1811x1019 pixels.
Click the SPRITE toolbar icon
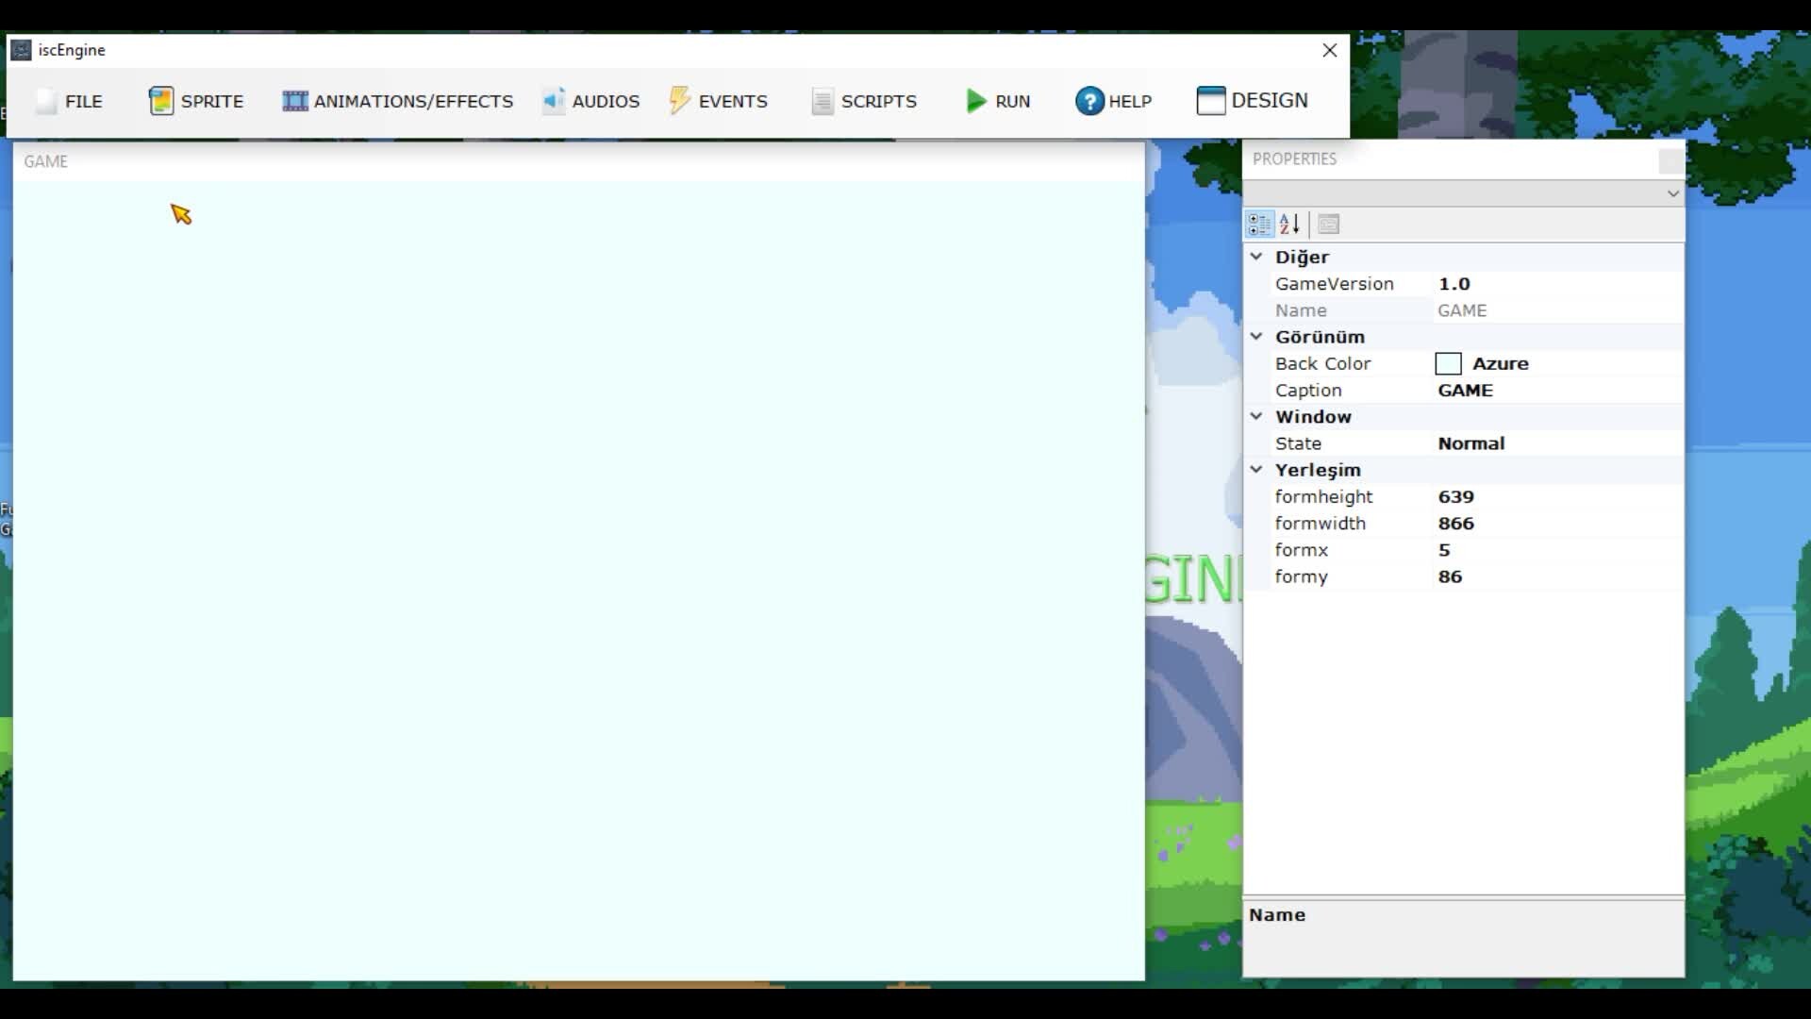161,101
